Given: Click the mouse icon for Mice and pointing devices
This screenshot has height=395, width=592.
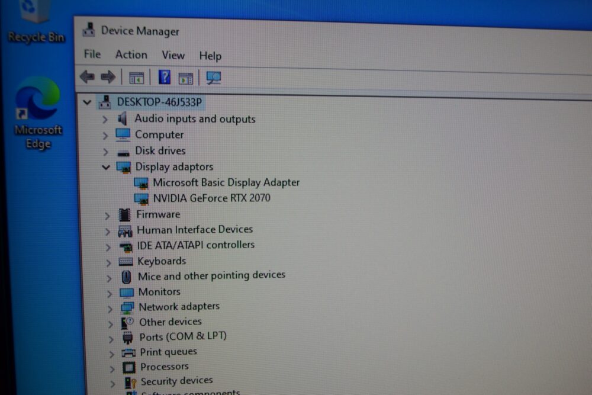Looking at the screenshot, I should (127, 277).
